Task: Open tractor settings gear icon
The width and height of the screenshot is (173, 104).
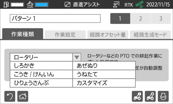Action: coord(150,96)
